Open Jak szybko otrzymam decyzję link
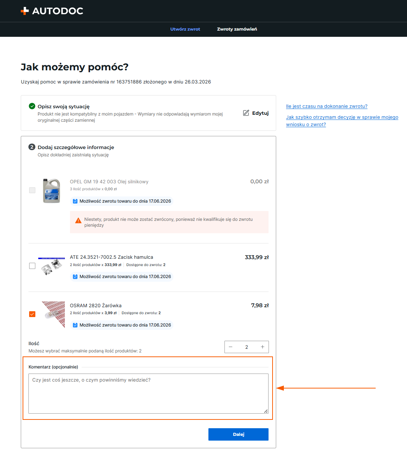The height and width of the screenshot is (453, 407). click(342, 121)
